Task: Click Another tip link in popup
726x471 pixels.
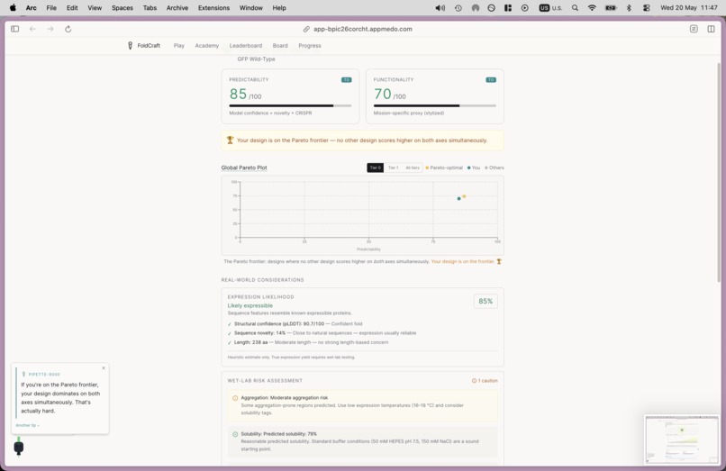Action: [27, 425]
